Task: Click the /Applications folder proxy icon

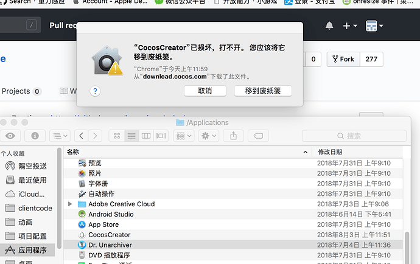Action: point(180,123)
